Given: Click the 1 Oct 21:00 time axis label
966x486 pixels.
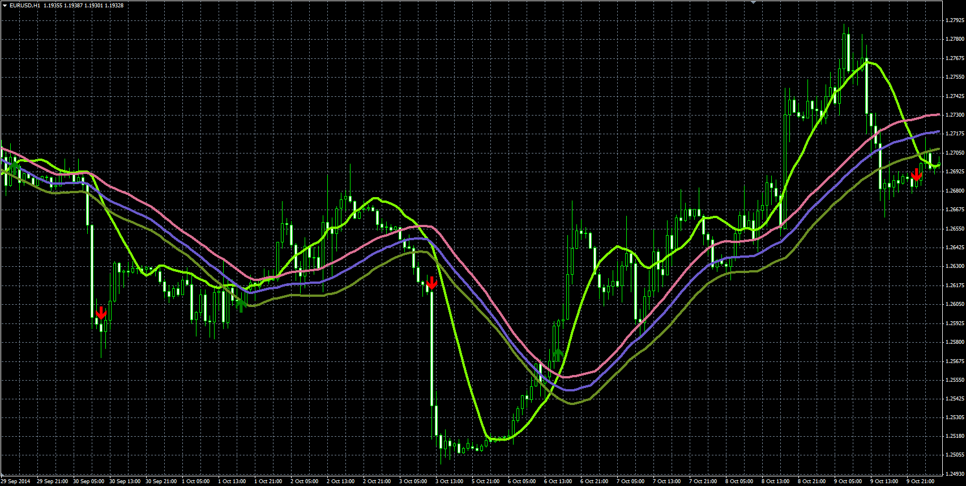Looking at the screenshot, I should coord(268,481).
